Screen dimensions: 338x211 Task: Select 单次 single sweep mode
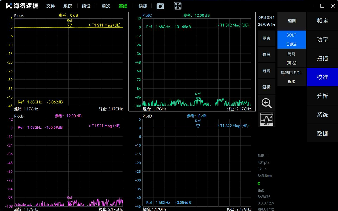pos(106,6)
